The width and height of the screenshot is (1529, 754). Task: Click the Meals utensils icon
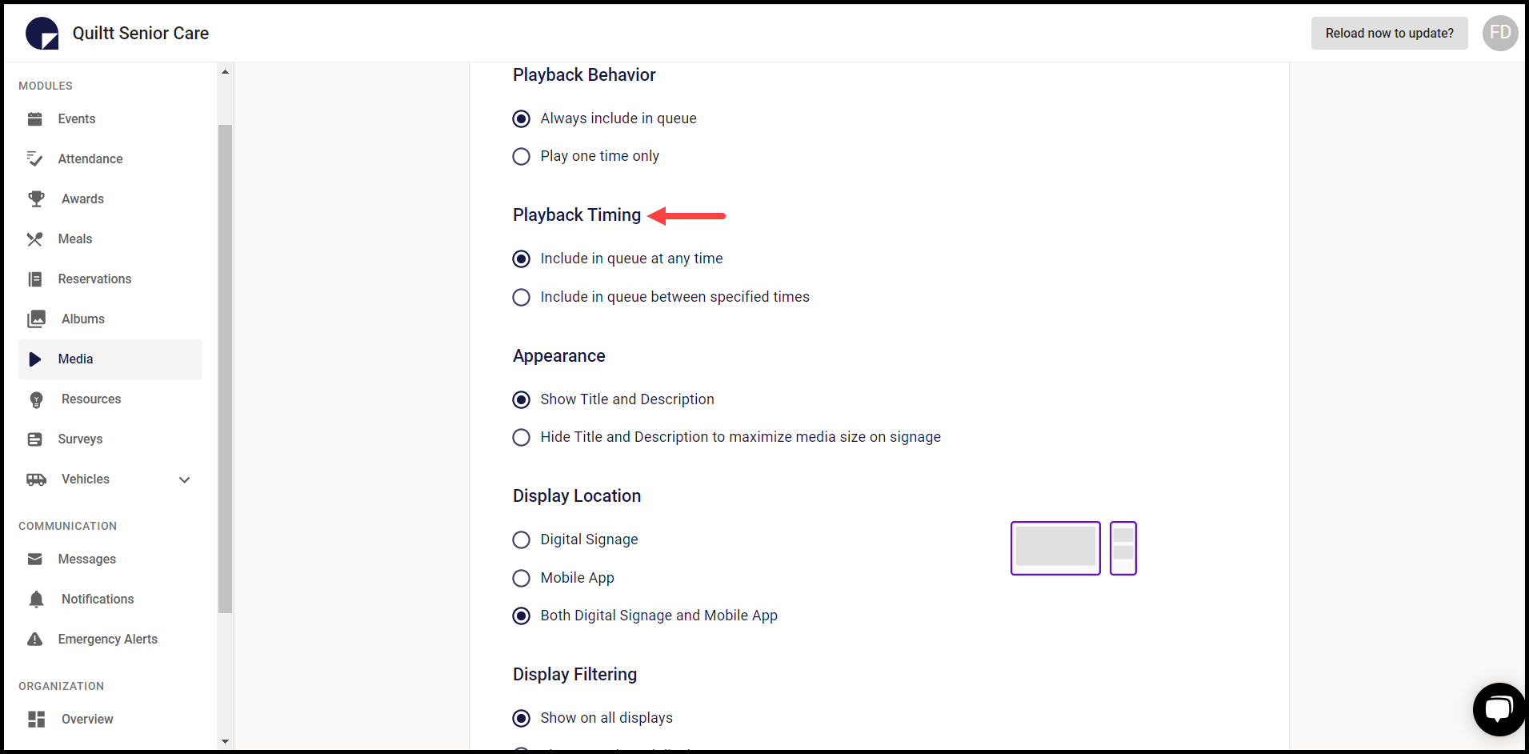(x=35, y=239)
